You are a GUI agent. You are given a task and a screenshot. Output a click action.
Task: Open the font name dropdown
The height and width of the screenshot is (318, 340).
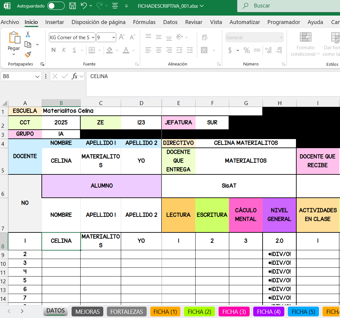coord(93,37)
